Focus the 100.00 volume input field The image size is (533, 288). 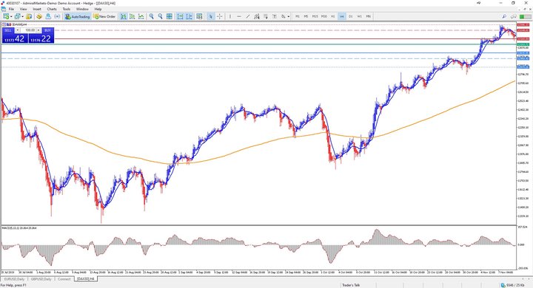[x=28, y=30]
